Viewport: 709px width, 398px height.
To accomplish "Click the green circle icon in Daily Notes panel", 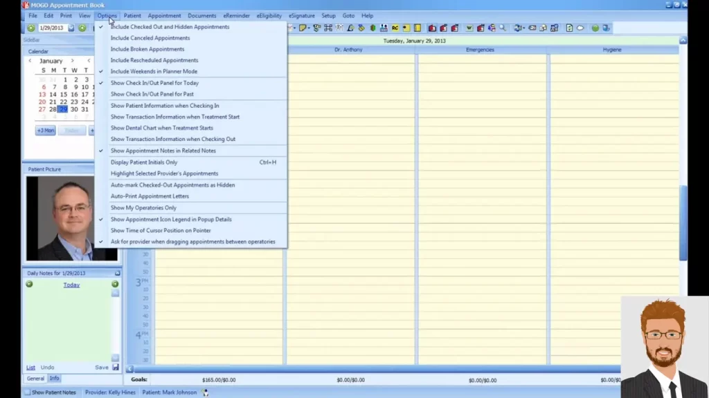I will tap(29, 285).
